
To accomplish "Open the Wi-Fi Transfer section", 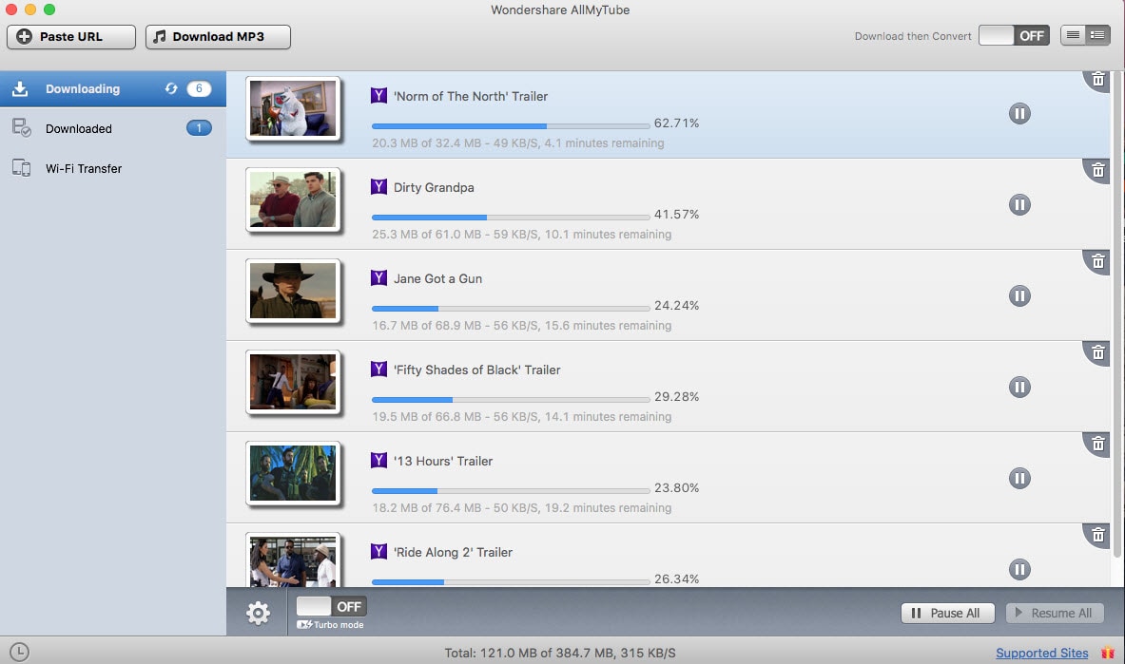I will click(x=112, y=168).
